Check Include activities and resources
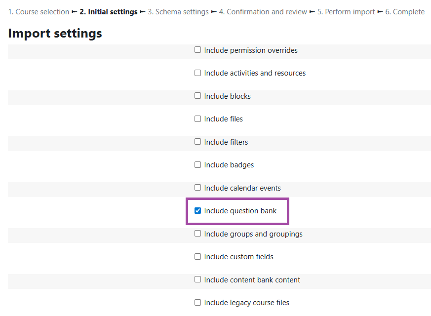This screenshot has width=431, height=316. tap(197, 73)
